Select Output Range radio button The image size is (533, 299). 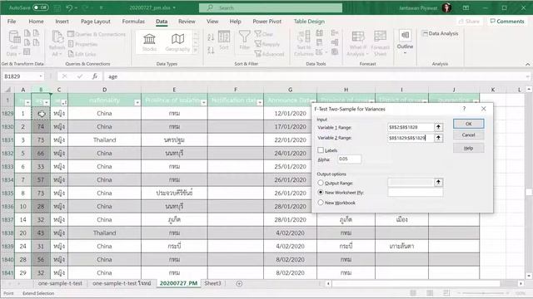tap(320, 183)
